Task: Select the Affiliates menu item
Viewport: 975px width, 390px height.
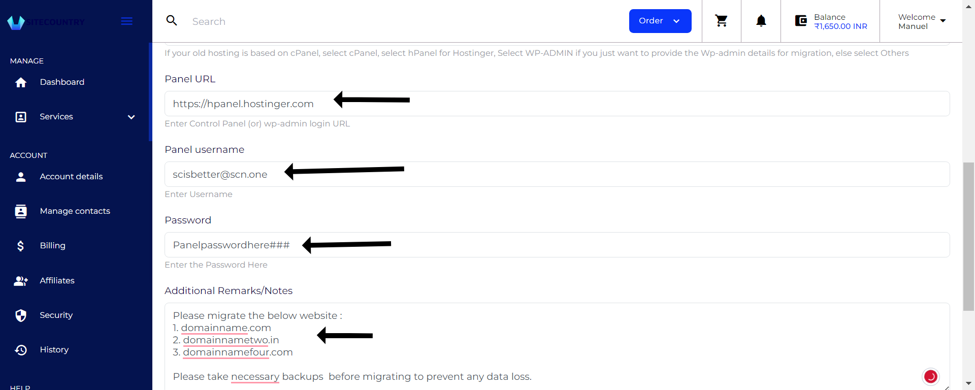Action: point(57,280)
